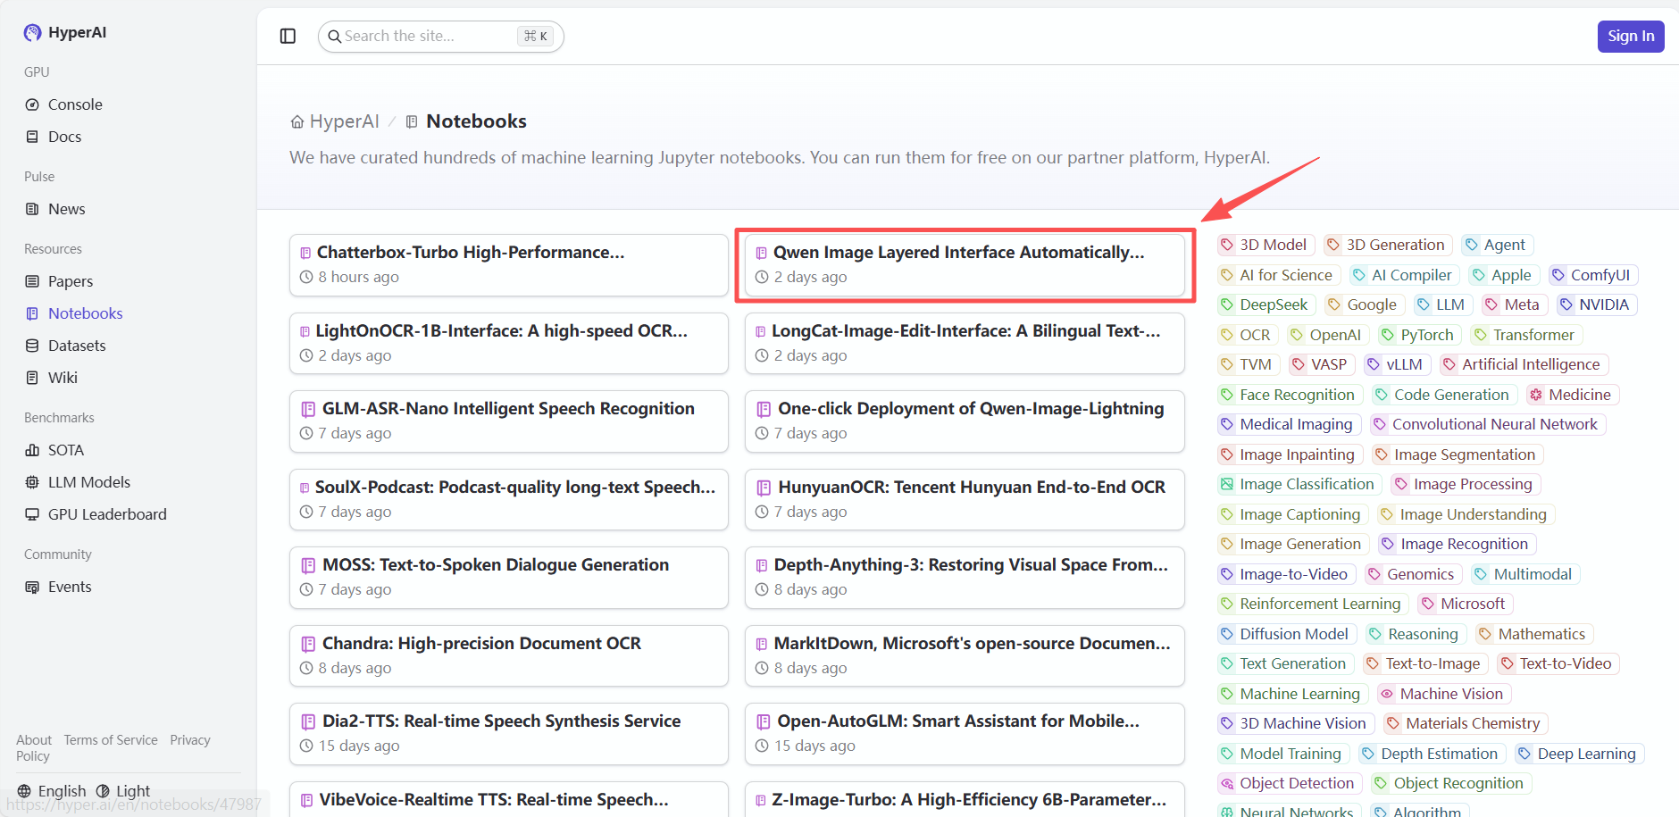This screenshot has width=1679, height=817.
Task: Go to Events page in sidebar
Action: pyautogui.click(x=70, y=587)
